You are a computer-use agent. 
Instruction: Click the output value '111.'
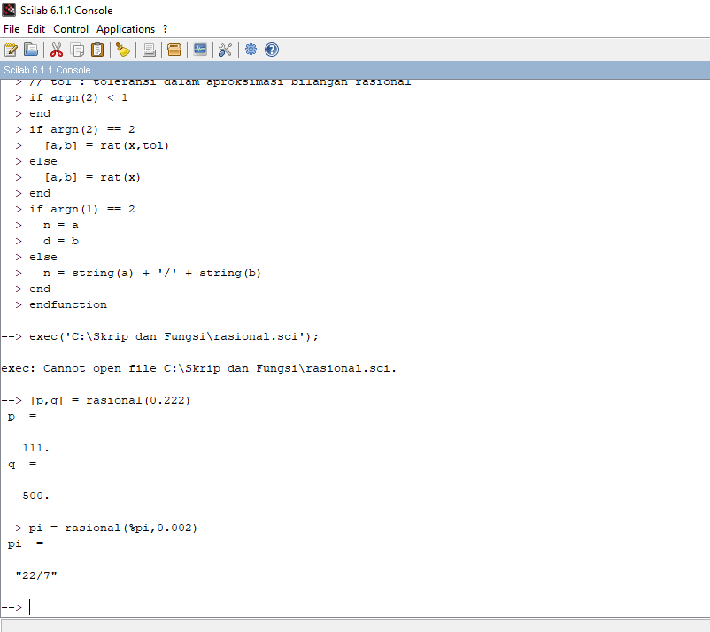click(35, 448)
